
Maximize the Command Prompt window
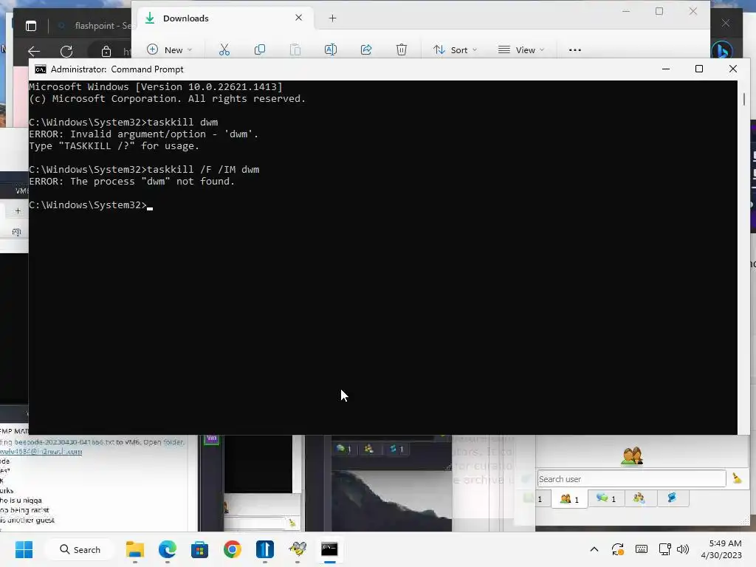point(699,69)
